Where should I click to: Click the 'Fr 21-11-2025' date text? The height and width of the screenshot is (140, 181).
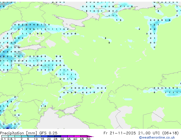point(120,133)
